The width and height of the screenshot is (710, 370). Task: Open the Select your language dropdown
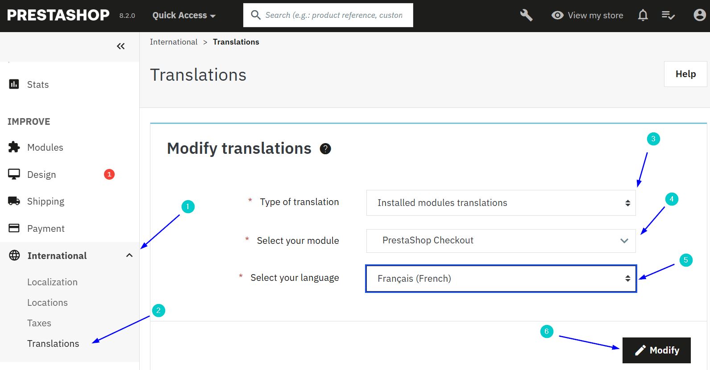501,279
